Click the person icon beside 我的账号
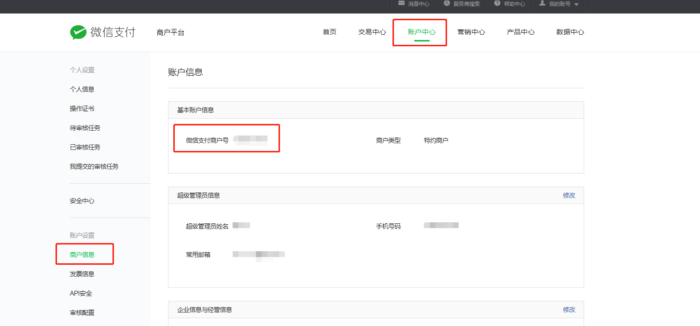 click(x=543, y=3)
